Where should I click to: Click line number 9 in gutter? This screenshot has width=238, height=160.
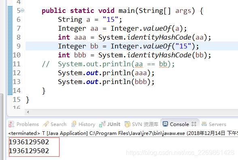[x=19, y=46]
